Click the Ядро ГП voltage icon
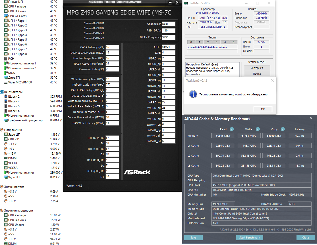317x245 pixels. [6, 177]
